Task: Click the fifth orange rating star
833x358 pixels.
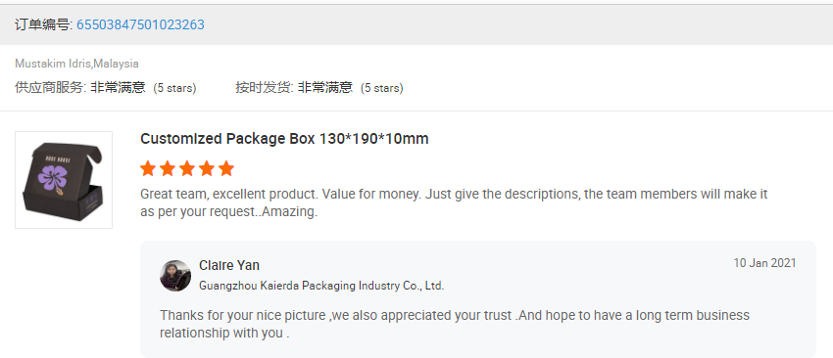Action: click(x=226, y=169)
